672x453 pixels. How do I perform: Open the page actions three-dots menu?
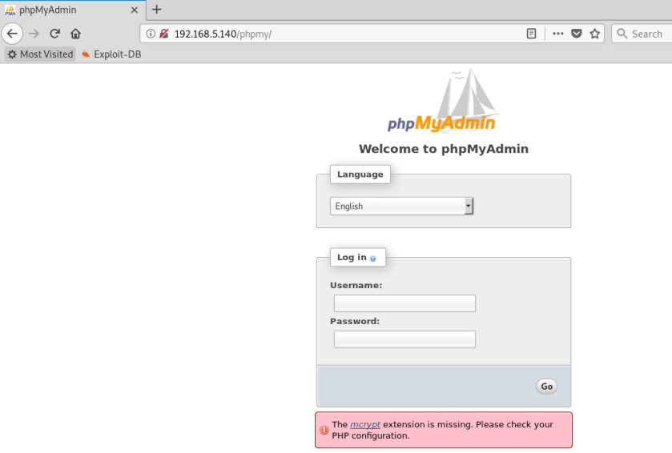coord(557,34)
